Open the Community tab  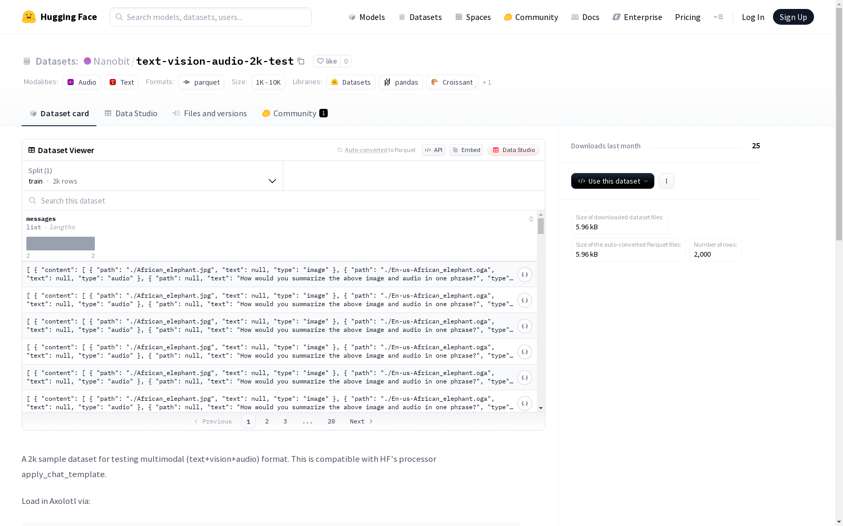295,114
